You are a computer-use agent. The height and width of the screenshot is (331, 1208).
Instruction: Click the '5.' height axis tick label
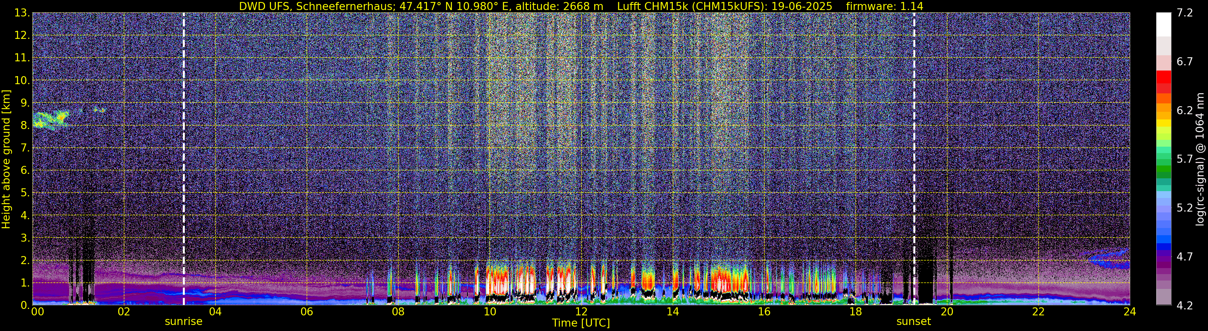(x=25, y=193)
